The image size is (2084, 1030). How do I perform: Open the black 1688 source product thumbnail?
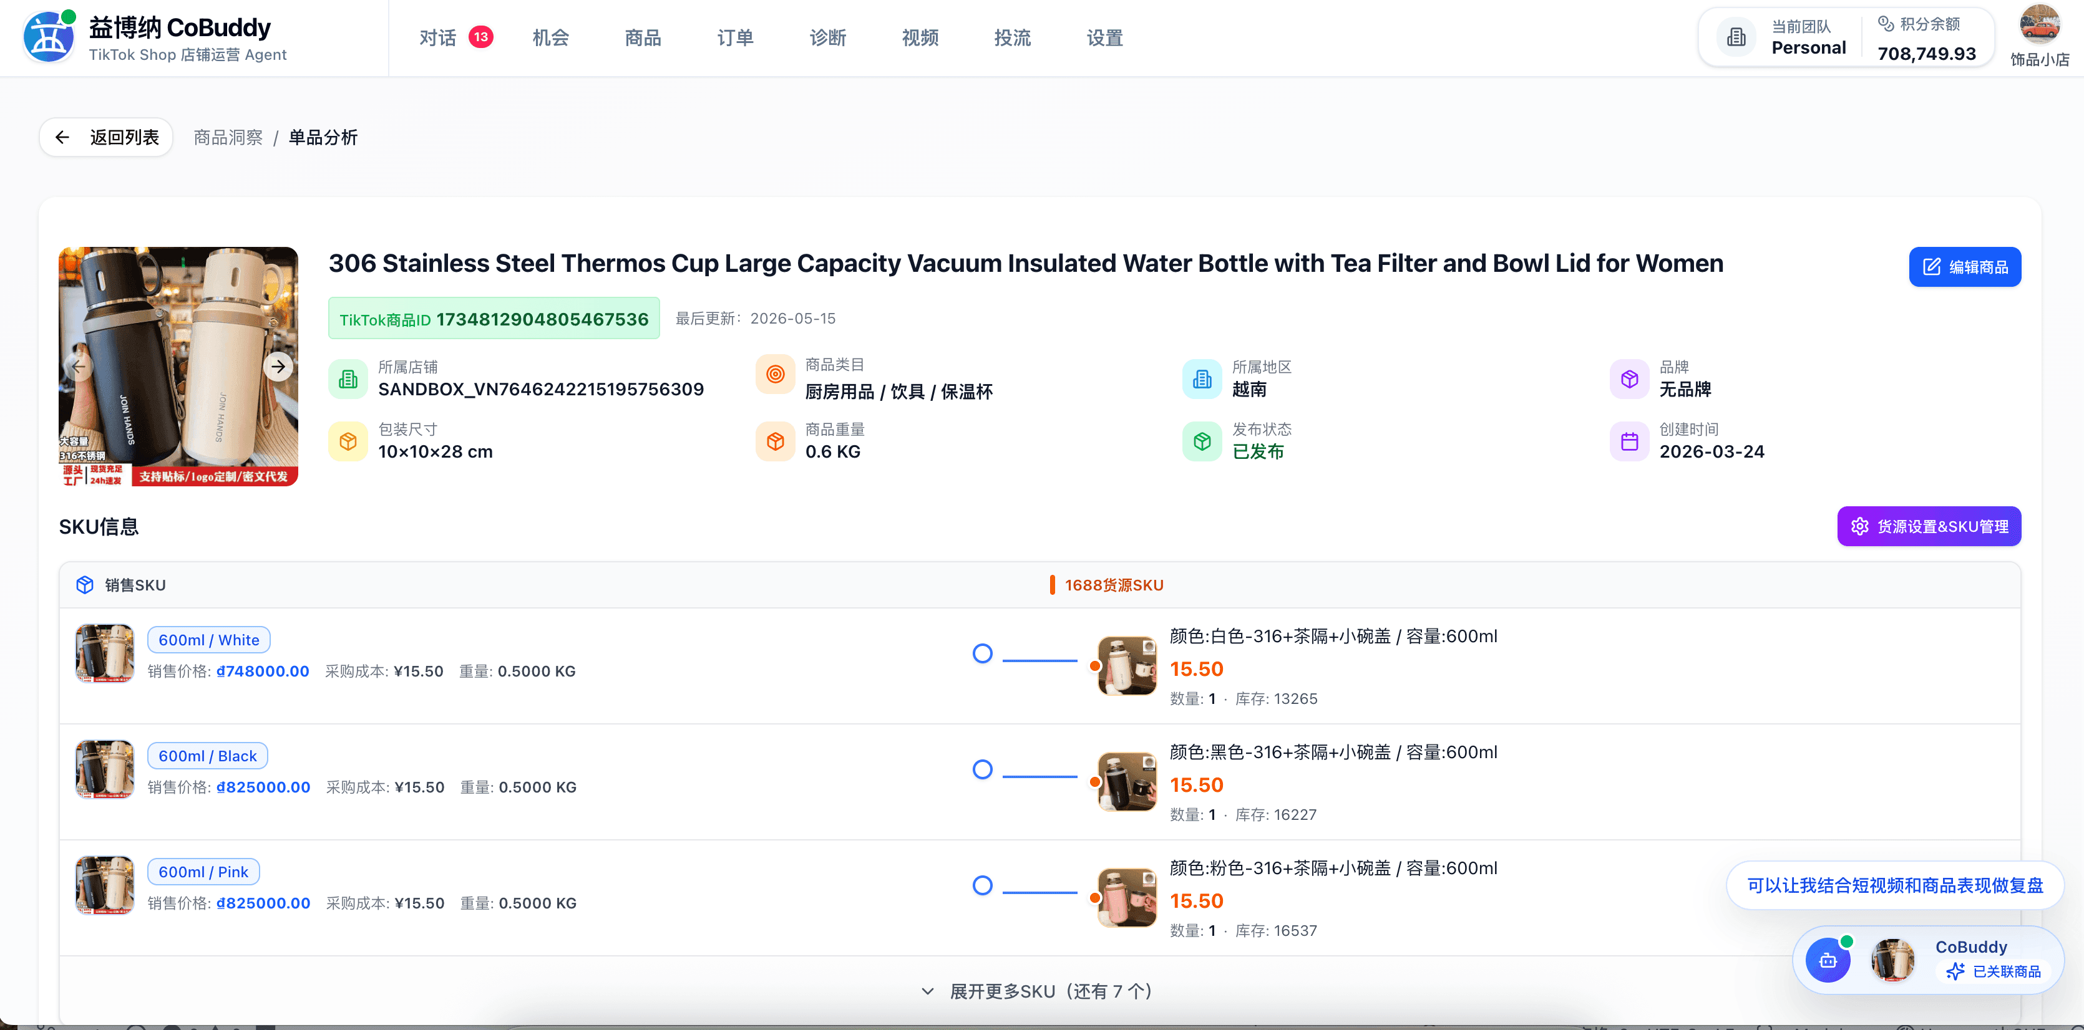[x=1127, y=781]
